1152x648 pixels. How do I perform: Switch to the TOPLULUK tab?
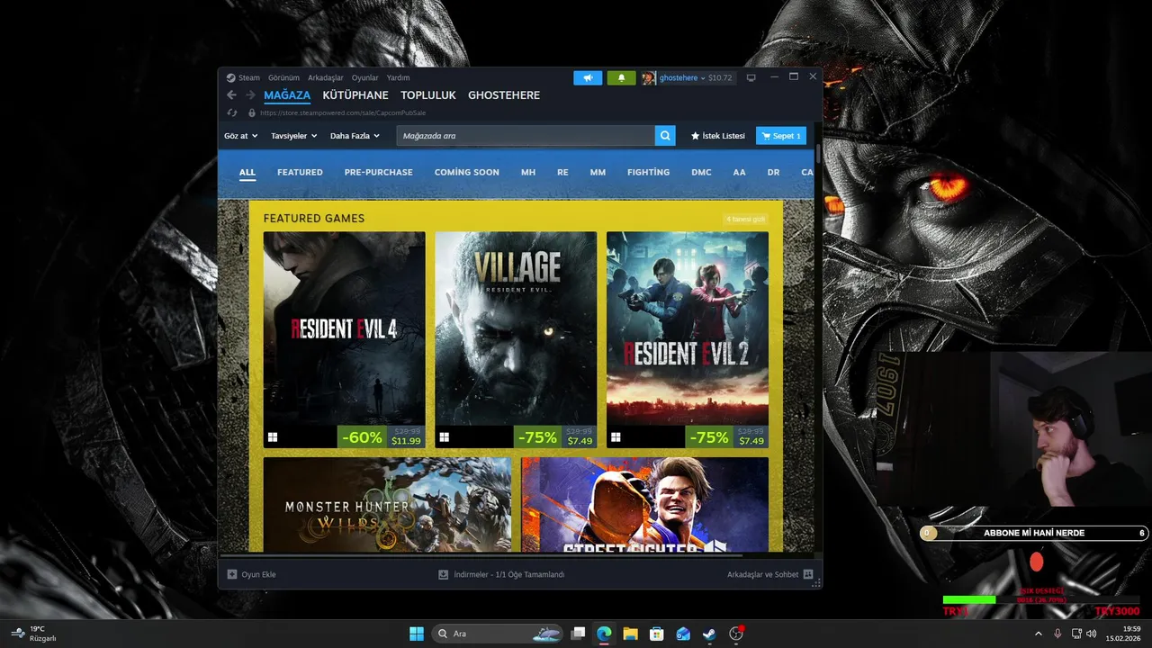click(428, 95)
